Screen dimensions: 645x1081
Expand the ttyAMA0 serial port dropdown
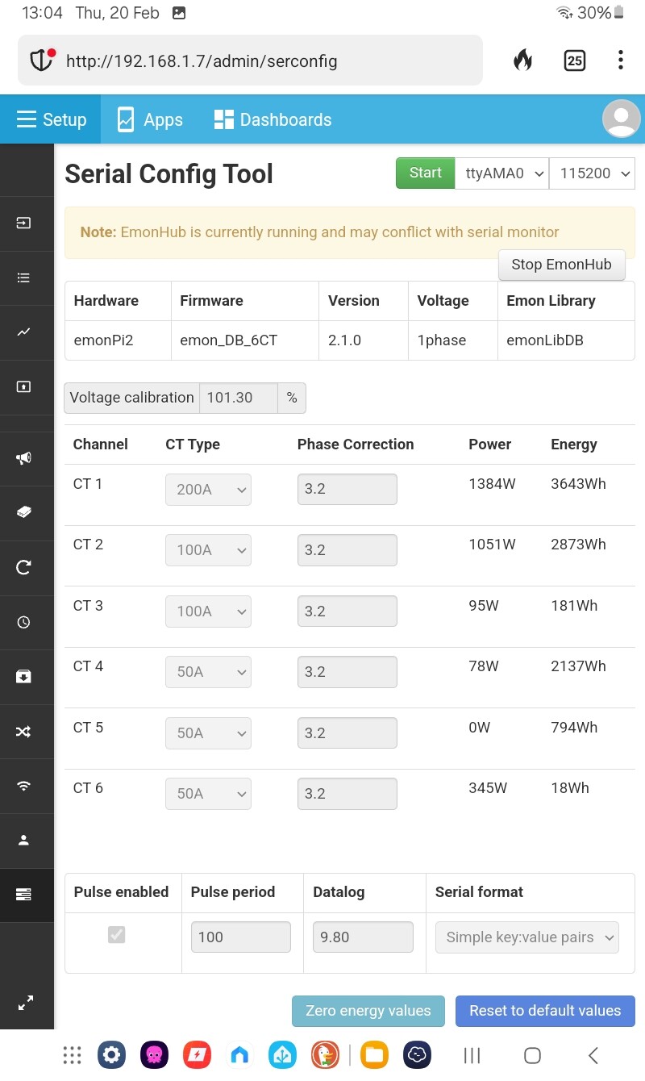pos(502,173)
